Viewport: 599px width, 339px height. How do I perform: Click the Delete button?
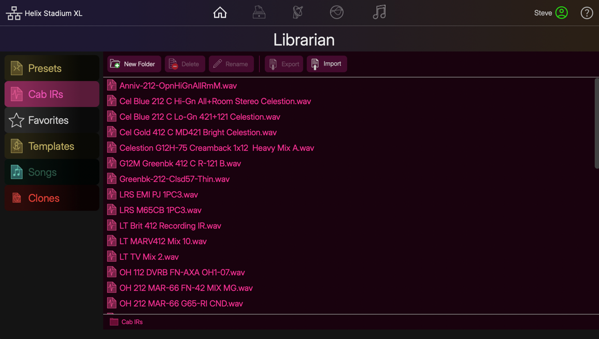coord(185,64)
